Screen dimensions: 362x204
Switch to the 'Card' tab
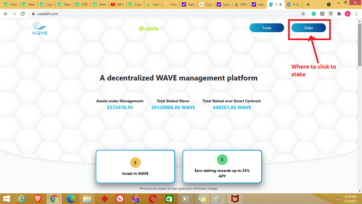point(153,5)
